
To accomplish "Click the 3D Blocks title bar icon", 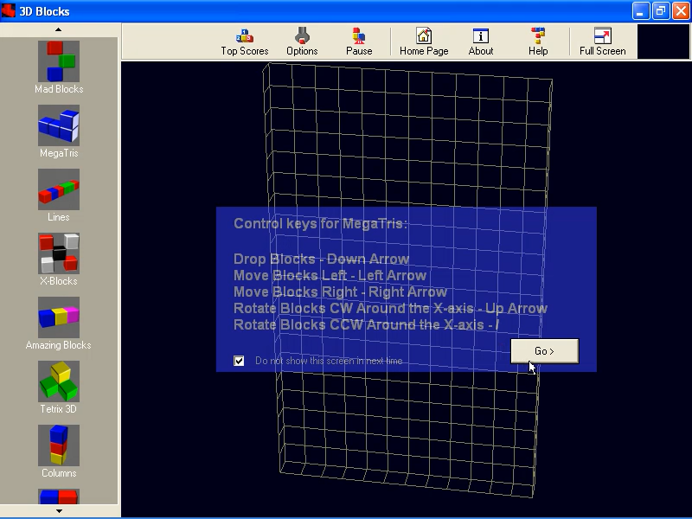I will coord(9,10).
